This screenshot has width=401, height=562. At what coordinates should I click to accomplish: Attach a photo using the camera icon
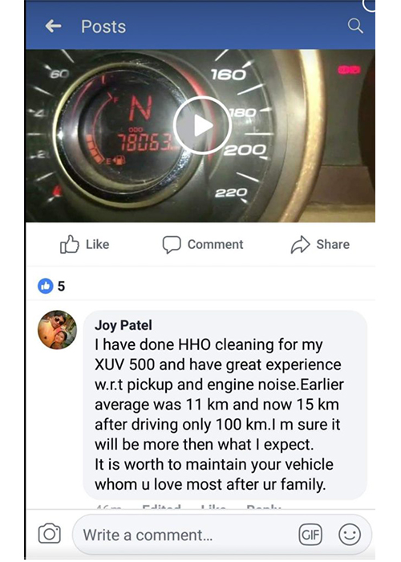[50, 533]
